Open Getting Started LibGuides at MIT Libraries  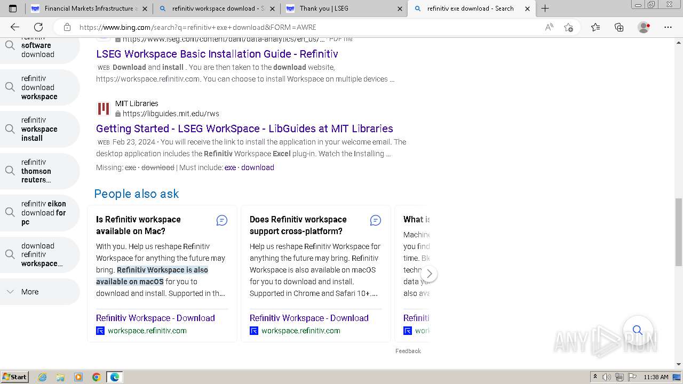point(244,129)
